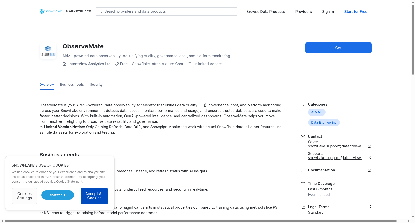Viewport: 415px width, 223px height.
Task: Click the Legal Terms document icon
Action: (x=303, y=207)
